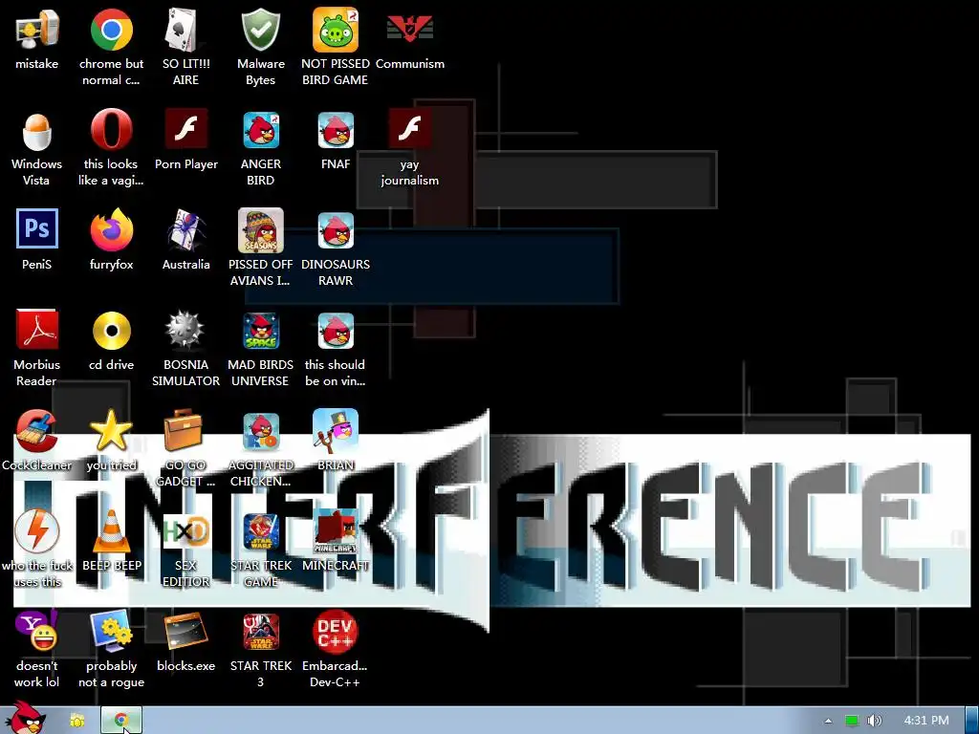Open the volume speaker tray icon
This screenshot has height=734, width=979.
click(875, 721)
